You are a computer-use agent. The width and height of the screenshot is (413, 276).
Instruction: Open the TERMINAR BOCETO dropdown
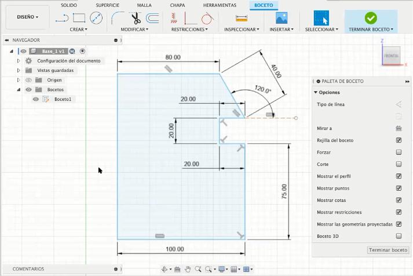pyautogui.click(x=371, y=30)
